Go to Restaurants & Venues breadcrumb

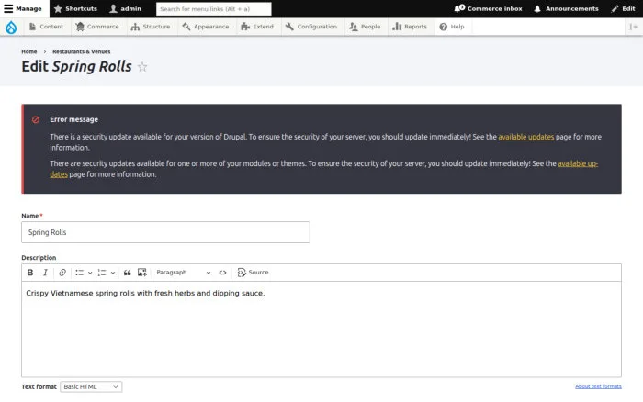click(x=81, y=51)
